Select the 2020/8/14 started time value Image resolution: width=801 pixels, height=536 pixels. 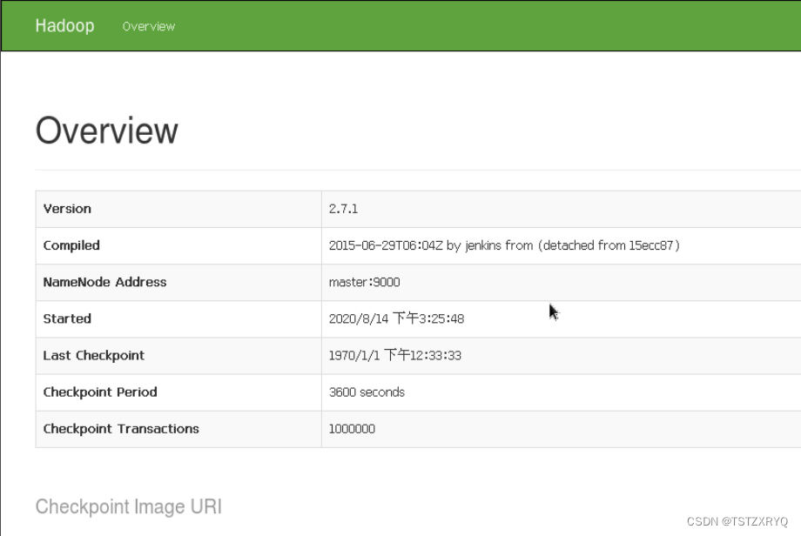(396, 319)
